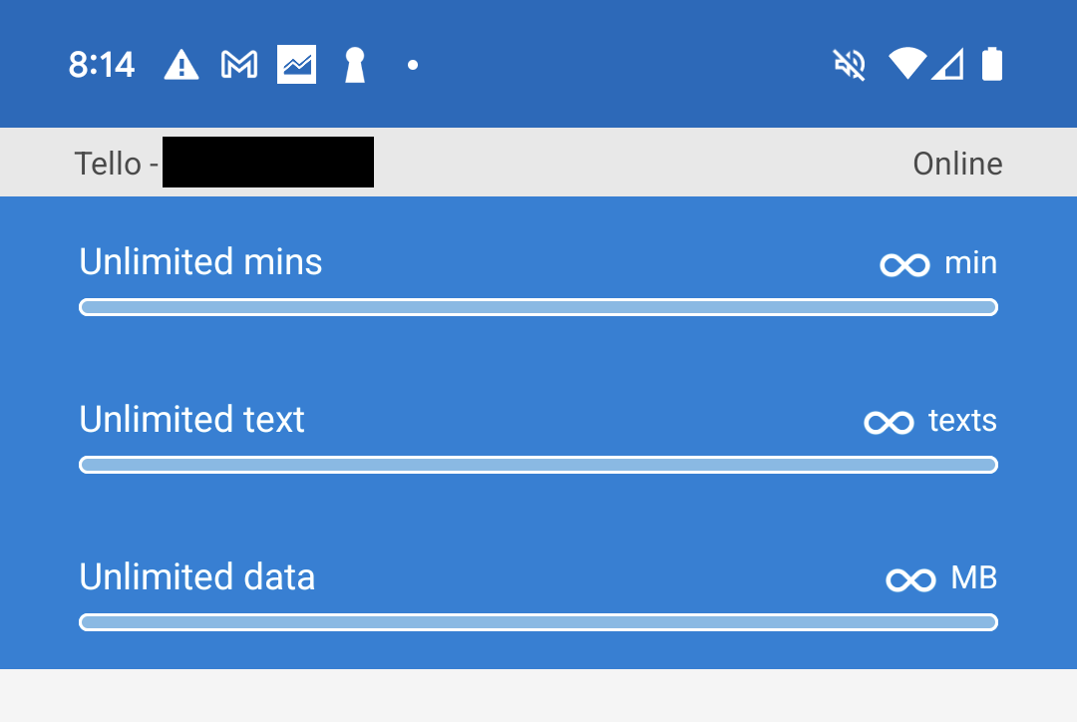Click the Unlimited data progress bar
The width and height of the screenshot is (1077, 726).
pyautogui.click(x=538, y=622)
